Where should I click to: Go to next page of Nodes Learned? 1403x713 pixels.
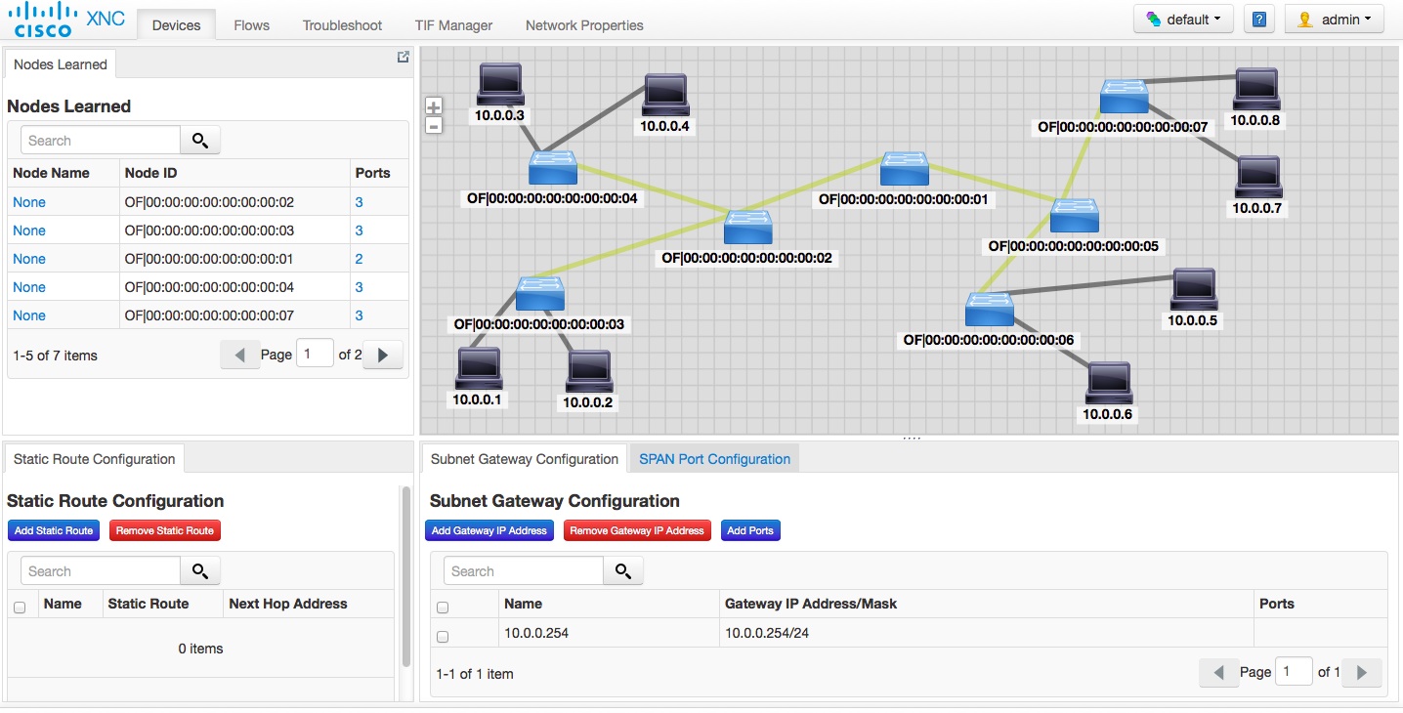click(x=383, y=356)
